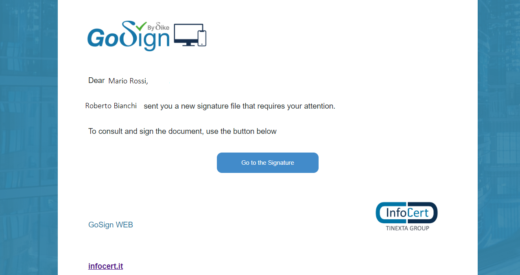This screenshot has width=520, height=275.
Task: Click the 'To consult and sign' instruction line
Action: (x=182, y=131)
